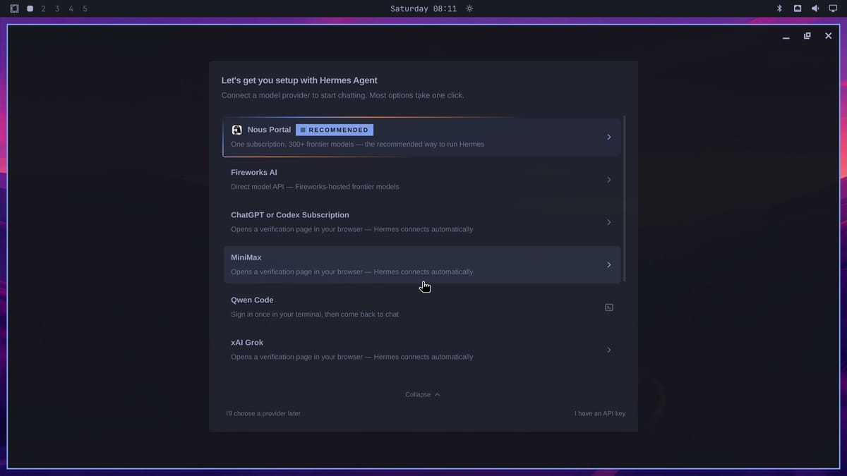This screenshot has width=847, height=476.
Task: Click the RECOMMENDED badge
Action: click(x=335, y=130)
